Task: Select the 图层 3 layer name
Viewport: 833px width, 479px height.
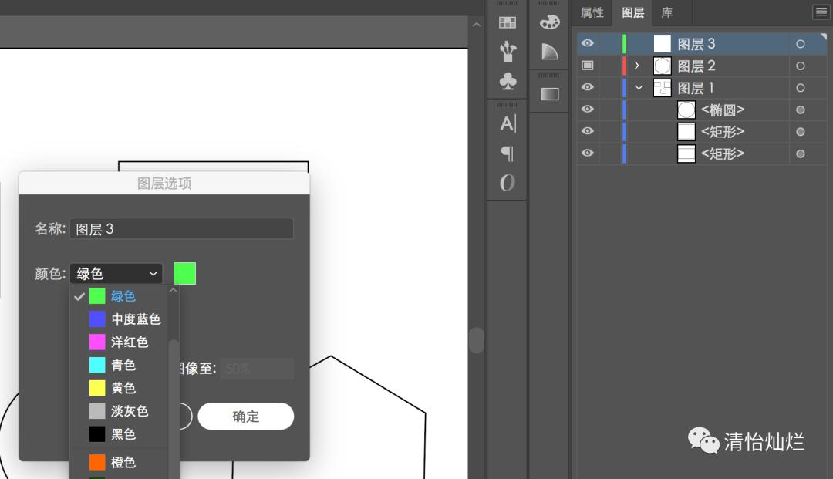Action: [696, 44]
